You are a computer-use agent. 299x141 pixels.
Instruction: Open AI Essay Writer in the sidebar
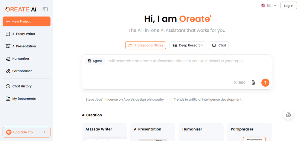[x=23, y=34]
